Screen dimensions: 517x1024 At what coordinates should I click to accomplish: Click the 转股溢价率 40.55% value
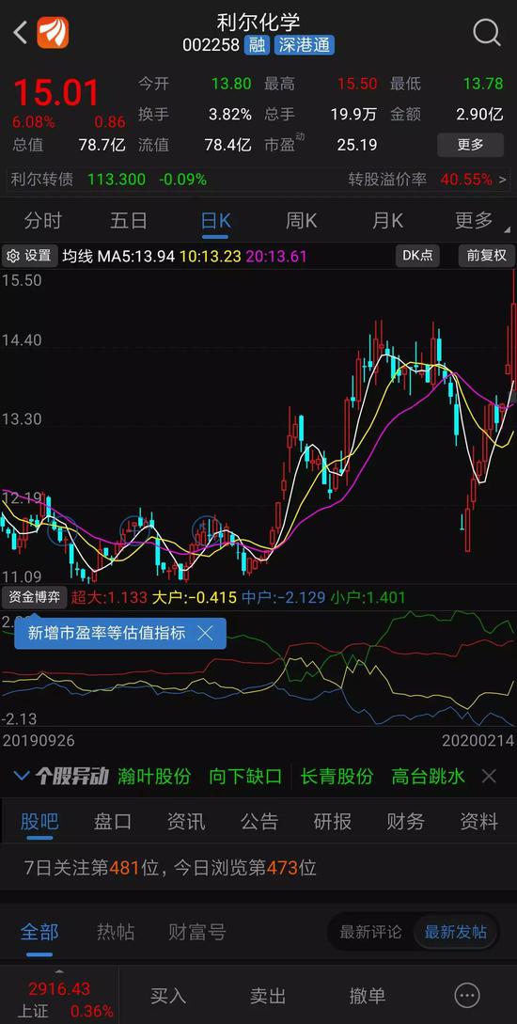pos(466,180)
